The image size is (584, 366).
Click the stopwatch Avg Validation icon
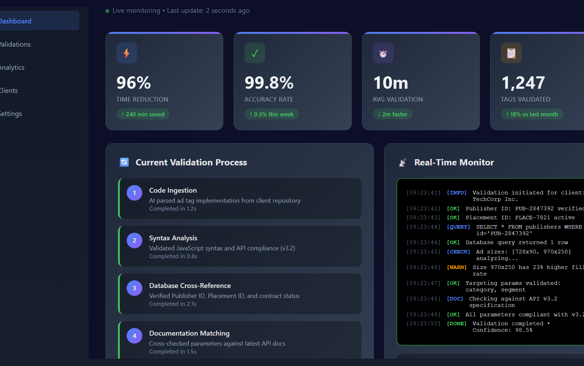383,53
